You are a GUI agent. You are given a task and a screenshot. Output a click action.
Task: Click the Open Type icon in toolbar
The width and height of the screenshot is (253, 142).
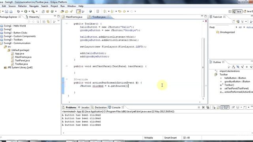tap(62, 11)
